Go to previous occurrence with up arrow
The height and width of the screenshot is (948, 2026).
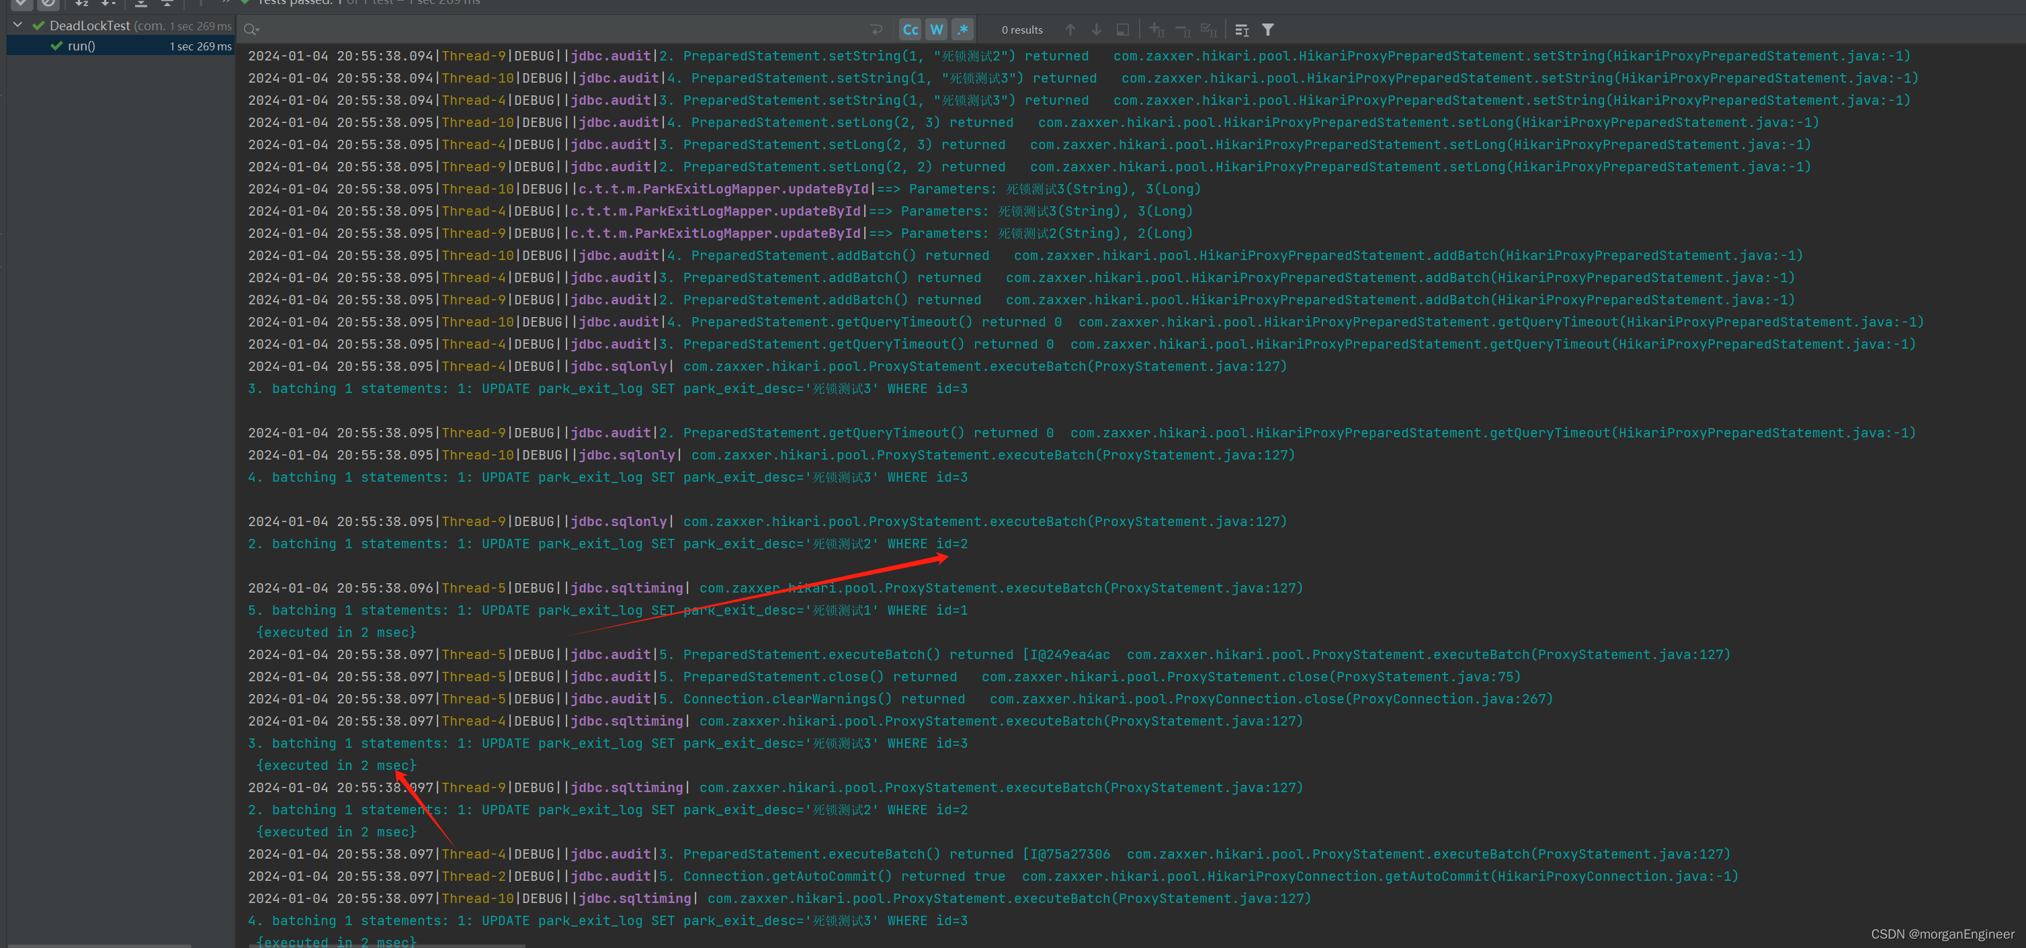tap(1070, 30)
